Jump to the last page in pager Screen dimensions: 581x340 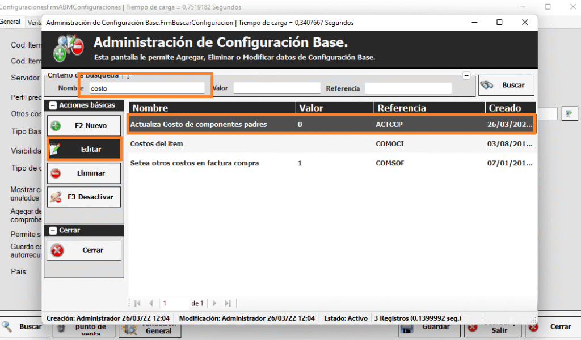coord(228,303)
